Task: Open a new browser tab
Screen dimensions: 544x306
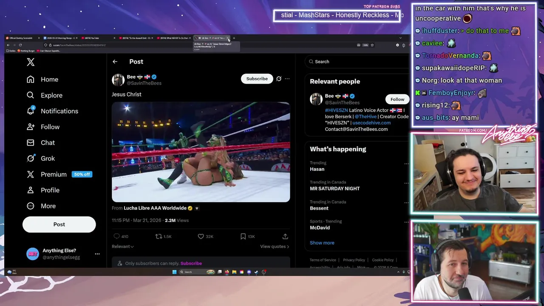Action: coord(234,38)
